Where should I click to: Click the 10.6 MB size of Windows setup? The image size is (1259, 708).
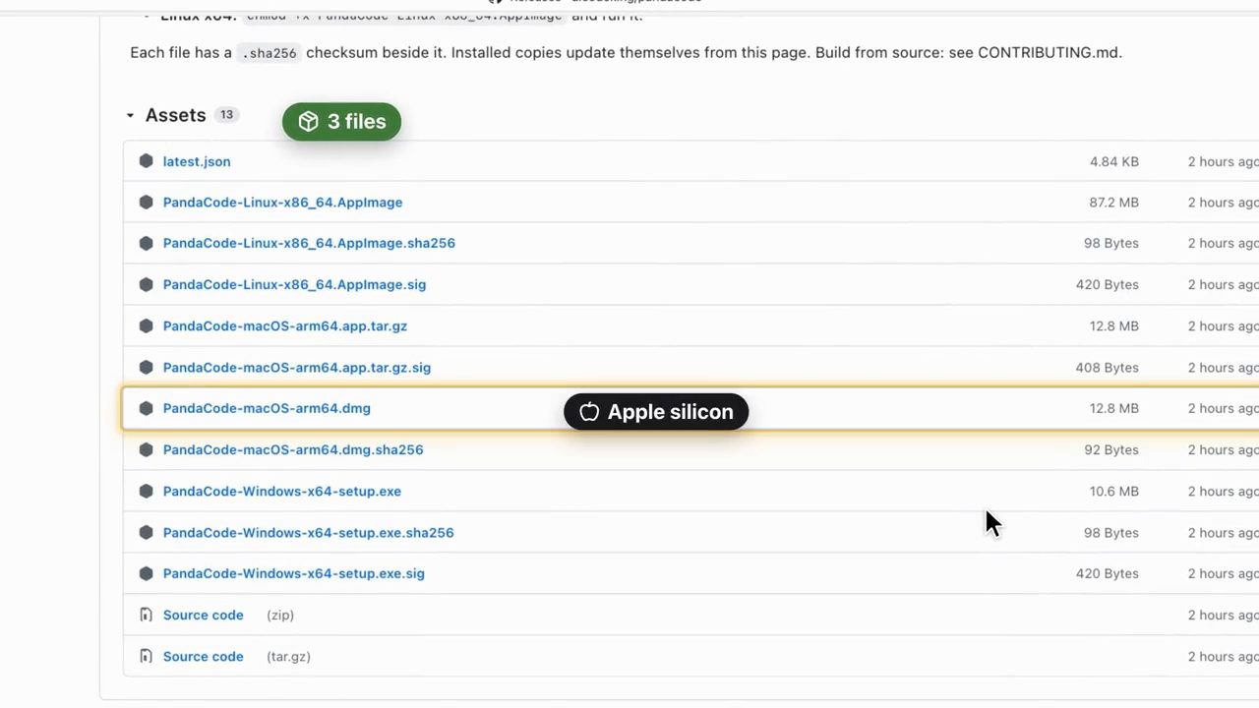click(1114, 492)
